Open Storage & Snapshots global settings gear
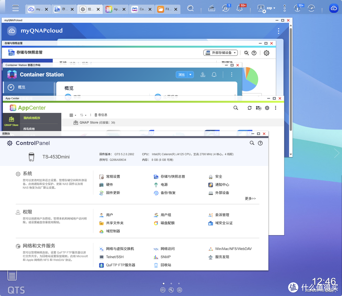 266,53
